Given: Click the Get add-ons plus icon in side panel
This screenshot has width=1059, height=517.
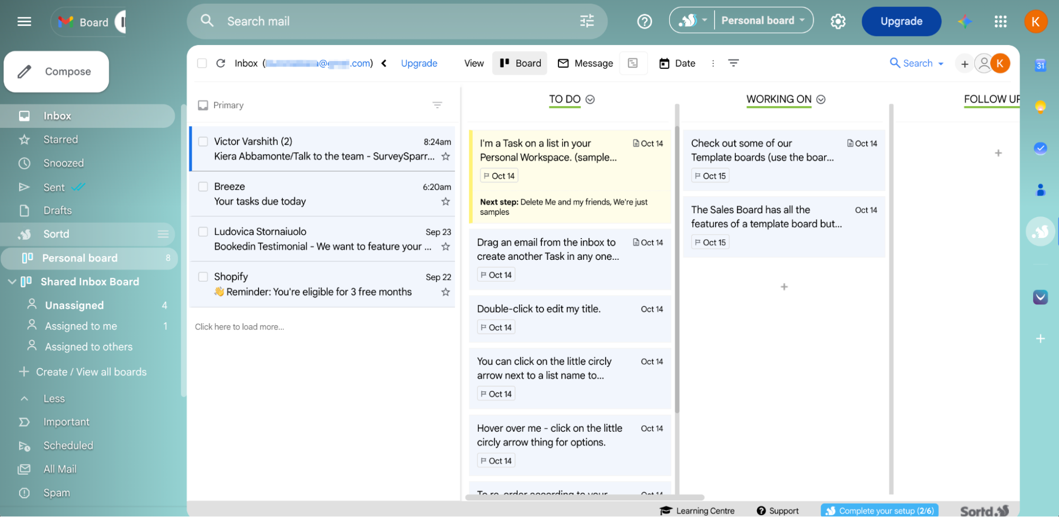Looking at the screenshot, I should click(x=1040, y=338).
